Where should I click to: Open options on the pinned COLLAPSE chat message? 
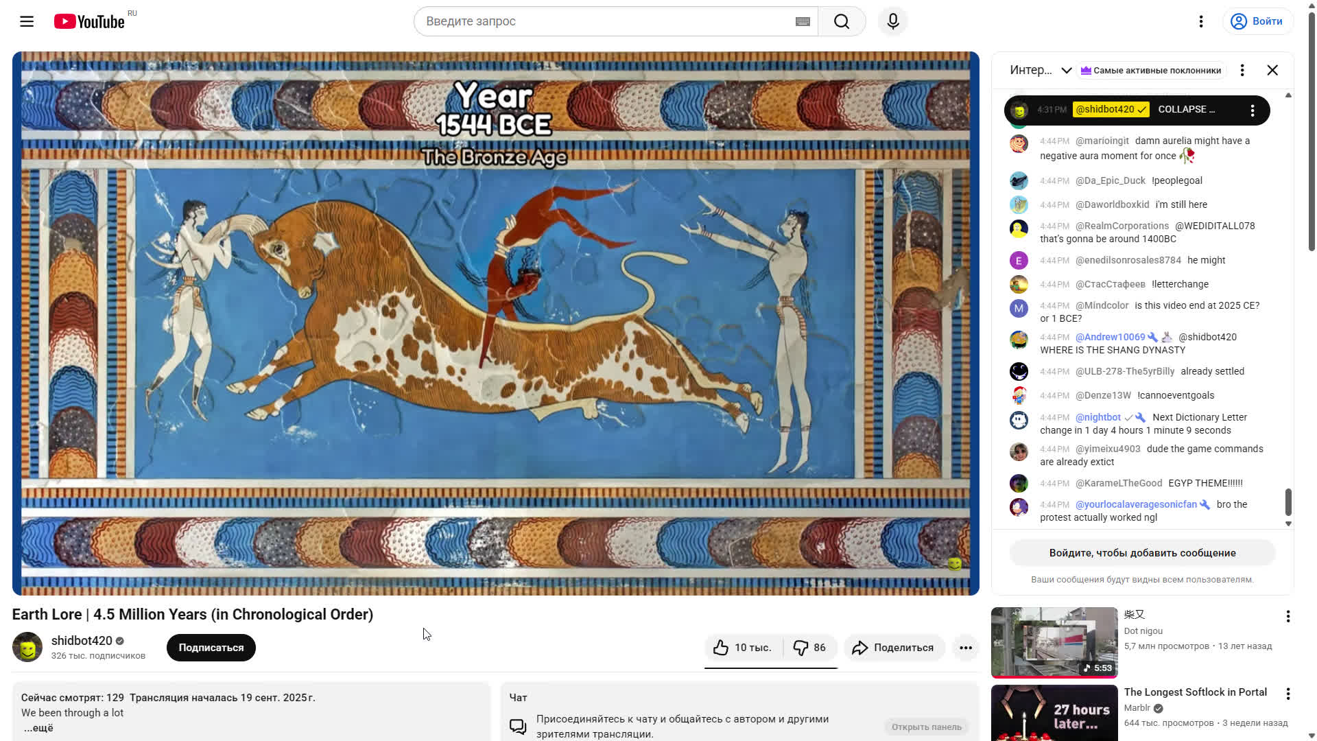click(1253, 110)
